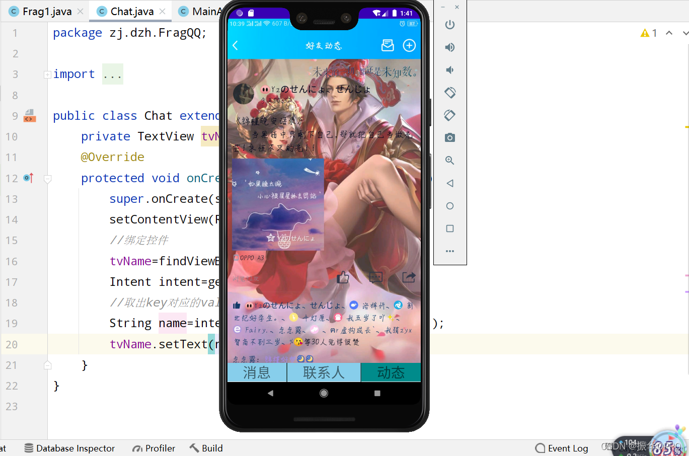Screen dimensions: 689x456
Task: Tap phone navigation back triangle
Action: coord(270,393)
